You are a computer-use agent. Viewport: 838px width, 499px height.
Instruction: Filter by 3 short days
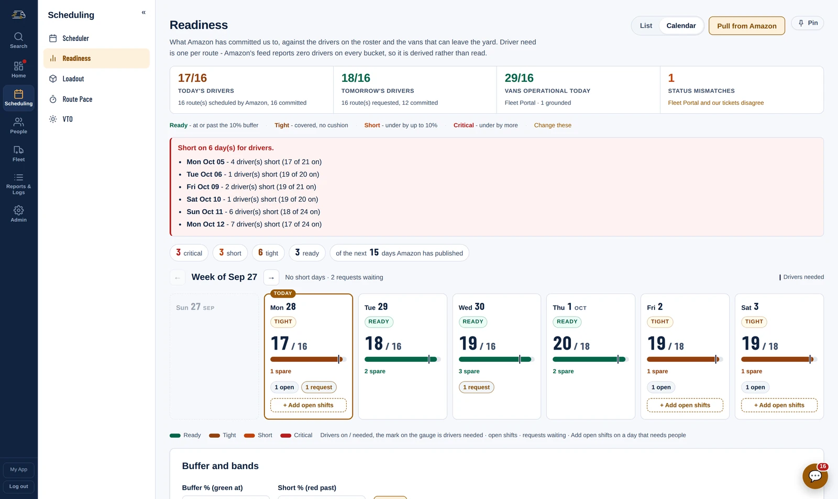(230, 253)
